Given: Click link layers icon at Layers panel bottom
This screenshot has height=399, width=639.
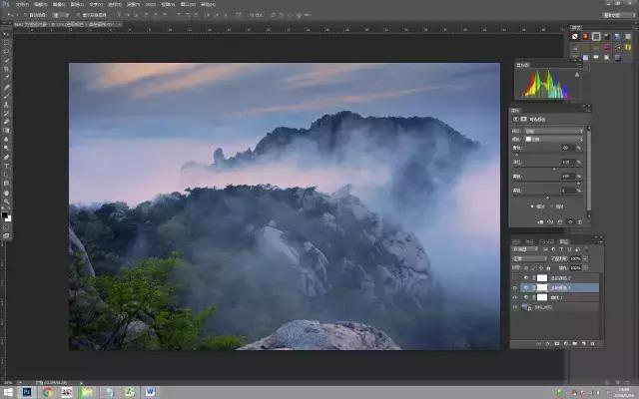Looking at the screenshot, I should pyautogui.click(x=538, y=343).
